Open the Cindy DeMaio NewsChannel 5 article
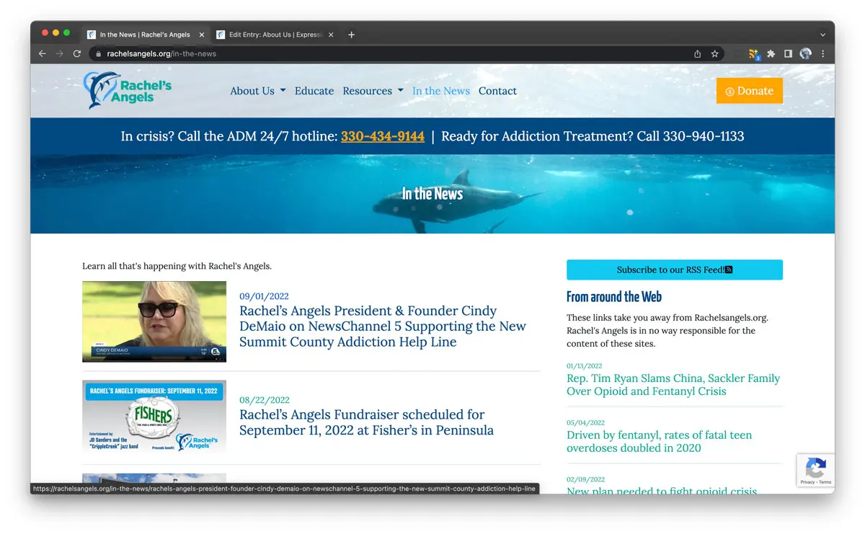The width and height of the screenshot is (865, 534). (x=383, y=326)
